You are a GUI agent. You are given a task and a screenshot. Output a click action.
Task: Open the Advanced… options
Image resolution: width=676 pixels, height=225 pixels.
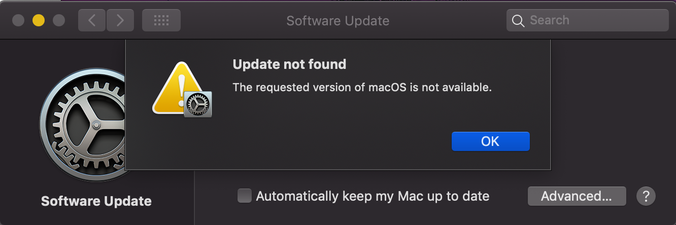click(577, 196)
